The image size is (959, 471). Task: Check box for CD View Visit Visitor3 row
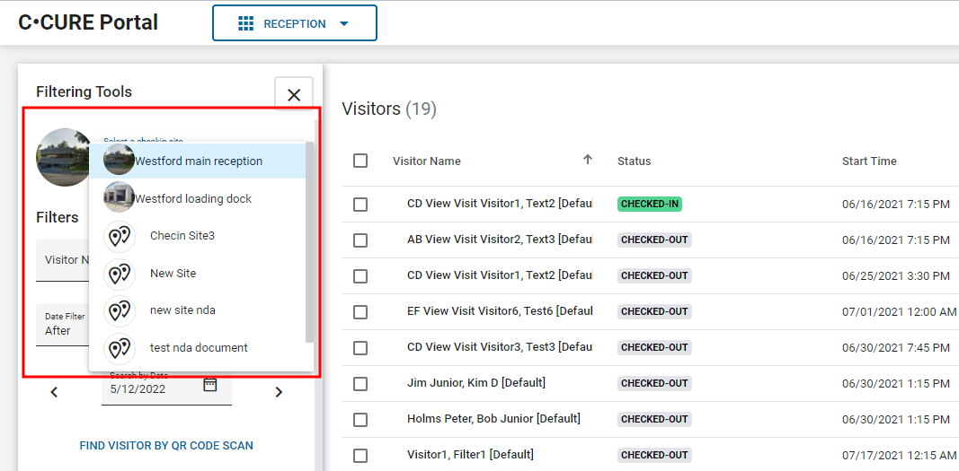360,348
